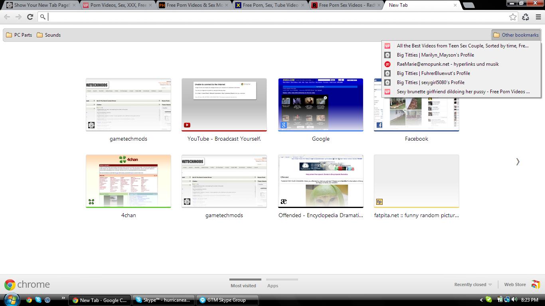Open a new tab with the new-tab button
Viewport: 545px width, 306px height.
coord(469,5)
